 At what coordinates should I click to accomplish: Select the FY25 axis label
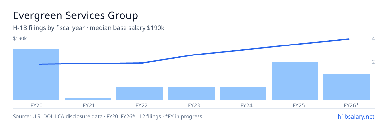[295, 105]
